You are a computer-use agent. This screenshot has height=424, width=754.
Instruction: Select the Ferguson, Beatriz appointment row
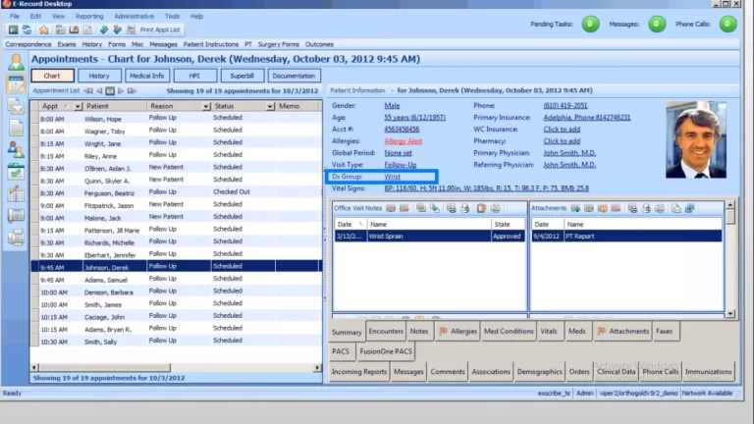(x=176, y=192)
